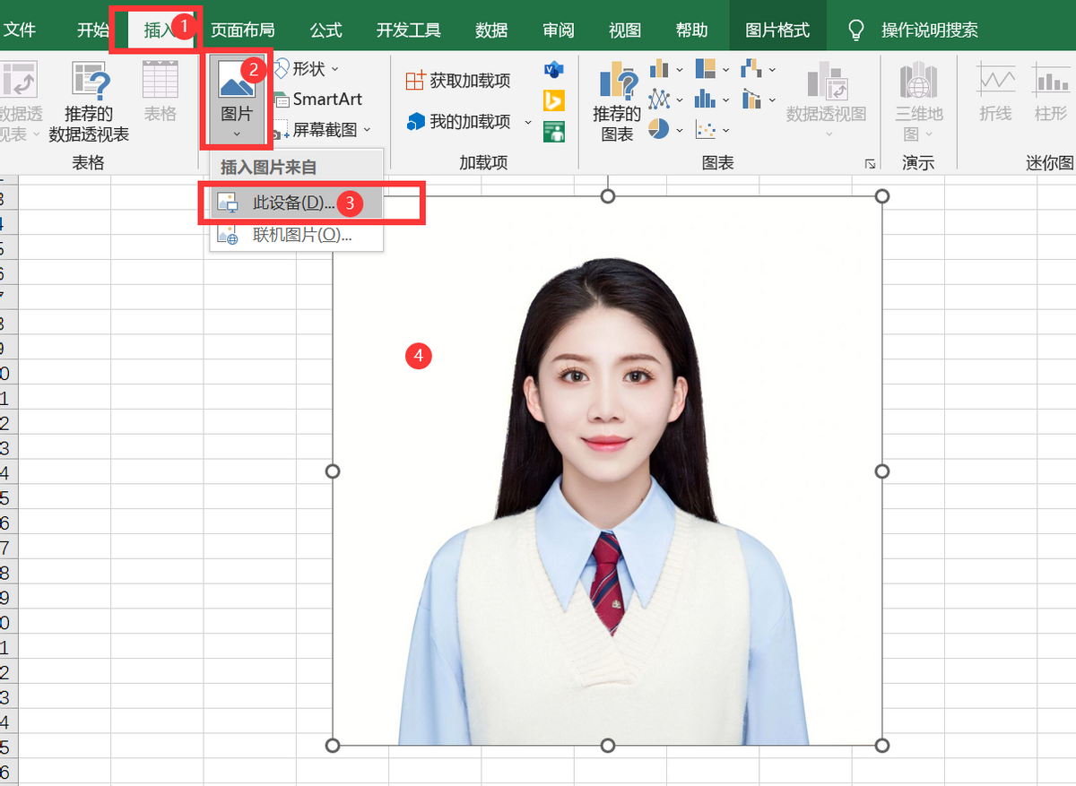Click the People Graph add-in icon
This screenshot has height=786, width=1076.
pos(553,132)
